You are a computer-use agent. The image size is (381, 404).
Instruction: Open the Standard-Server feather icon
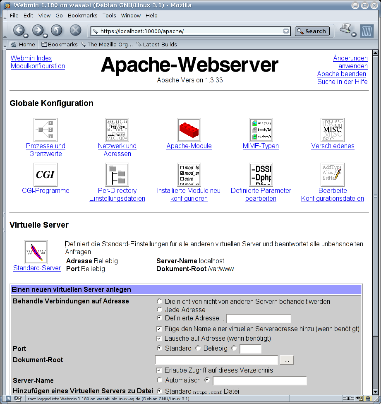click(x=36, y=252)
